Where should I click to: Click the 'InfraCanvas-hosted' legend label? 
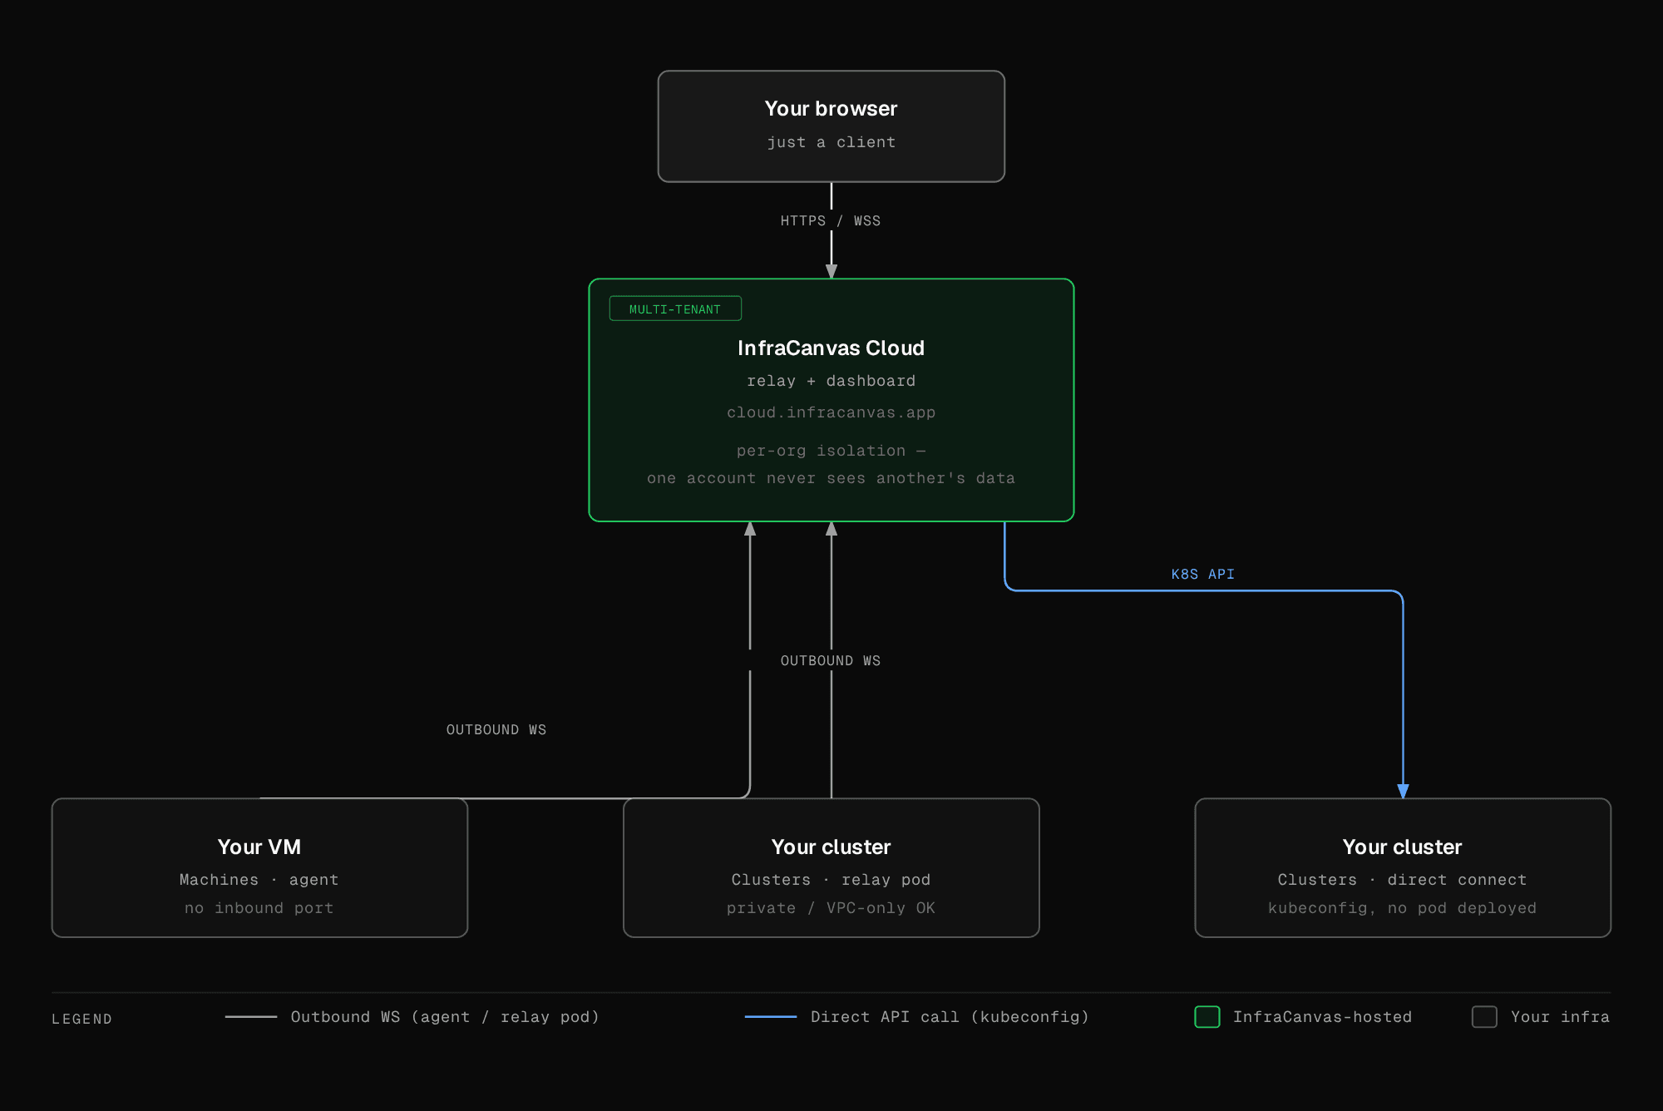[x=1322, y=1017]
